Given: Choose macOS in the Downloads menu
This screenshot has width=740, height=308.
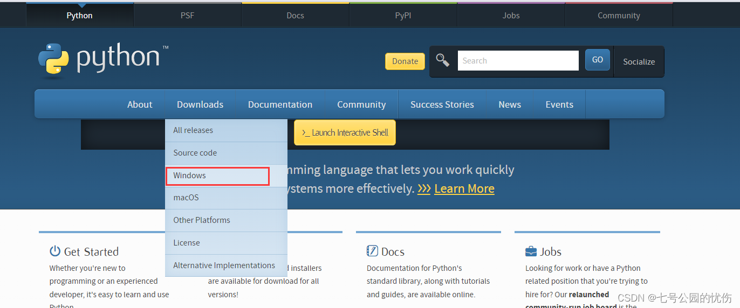Looking at the screenshot, I should (x=226, y=198).
